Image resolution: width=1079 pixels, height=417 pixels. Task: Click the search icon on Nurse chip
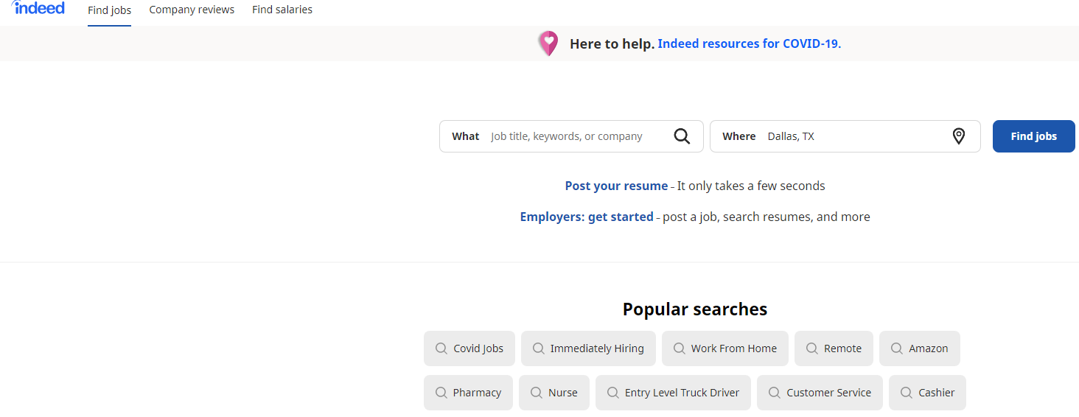537,393
